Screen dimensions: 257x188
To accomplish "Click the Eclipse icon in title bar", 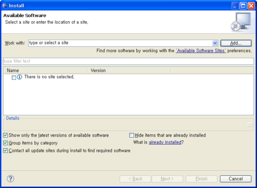I will pyautogui.click(x=5, y=6).
